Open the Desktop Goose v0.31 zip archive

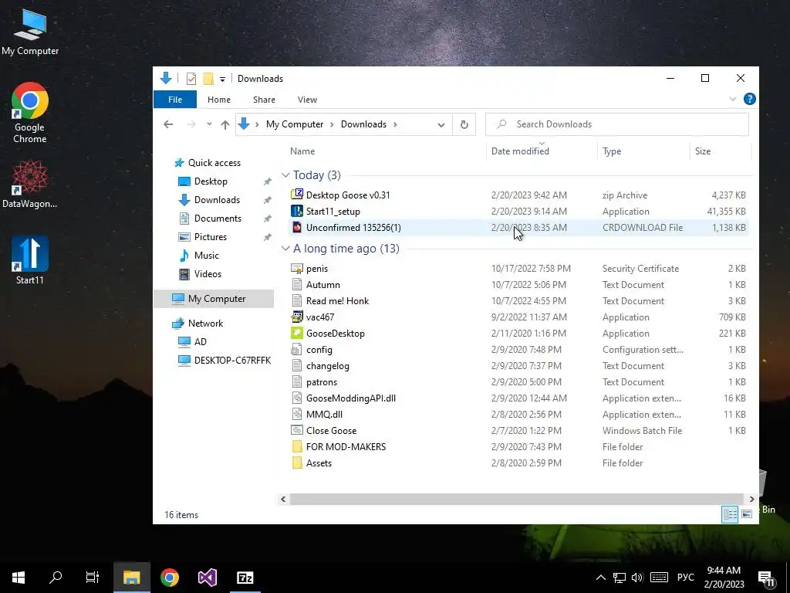[x=348, y=195]
